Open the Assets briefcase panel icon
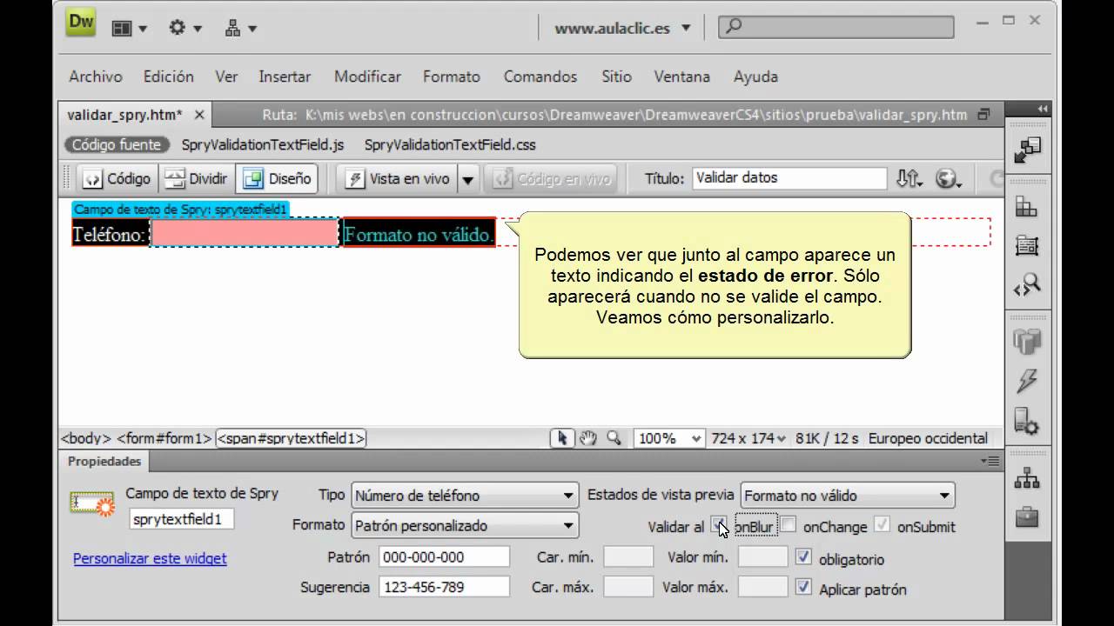 point(1027,516)
